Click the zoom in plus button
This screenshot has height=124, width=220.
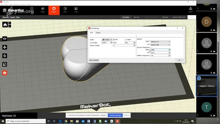click(x=10, y=23)
